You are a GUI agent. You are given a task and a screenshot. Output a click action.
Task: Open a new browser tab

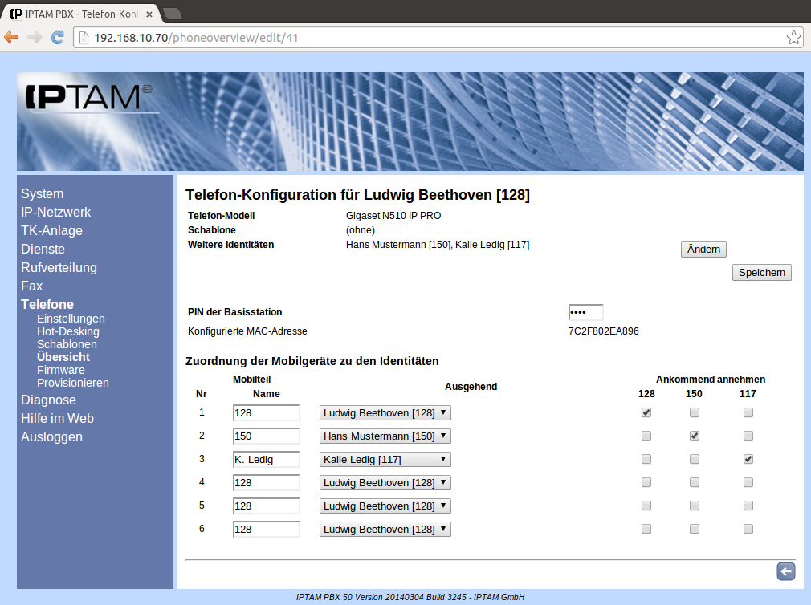(x=172, y=14)
